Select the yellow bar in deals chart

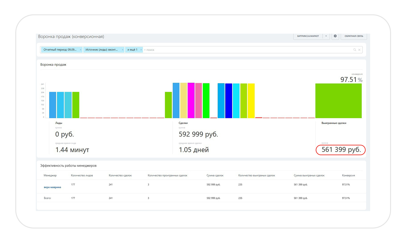pyautogui.click(x=251, y=101)
